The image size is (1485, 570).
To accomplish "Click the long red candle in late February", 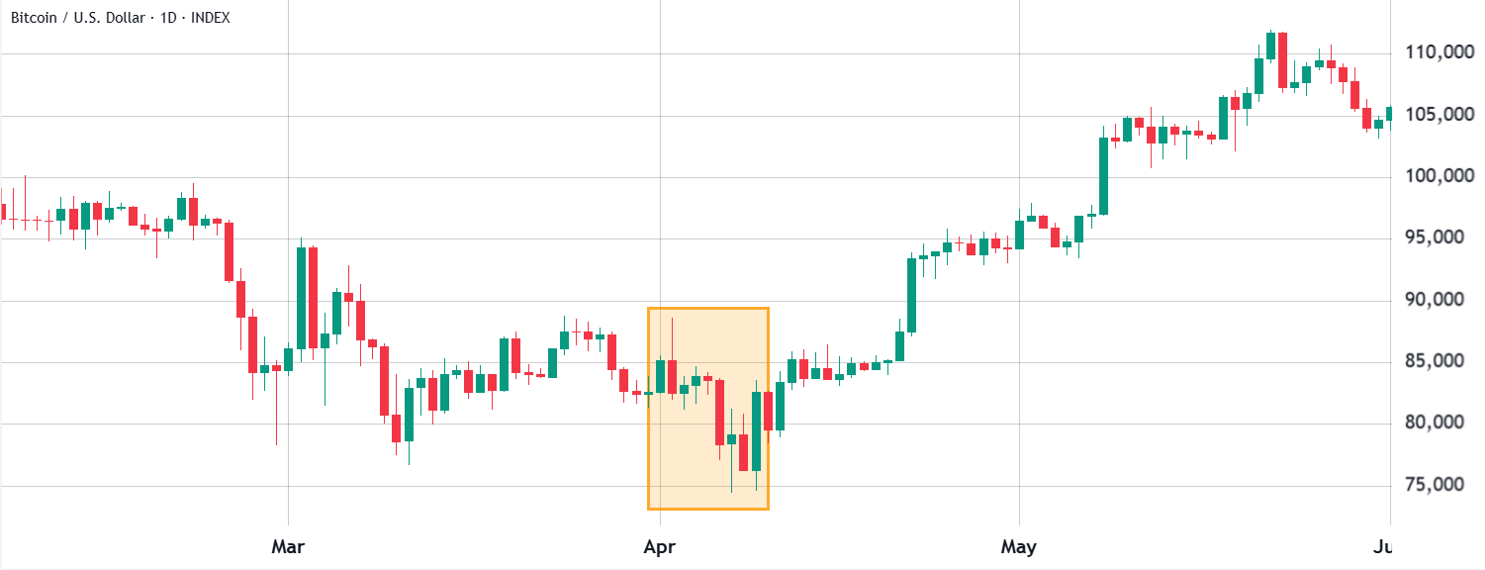I will [229, 251].
